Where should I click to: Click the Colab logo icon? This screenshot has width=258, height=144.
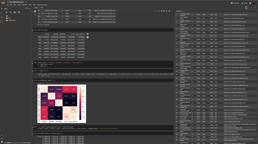pyautogui.click(x=3, y=3)
